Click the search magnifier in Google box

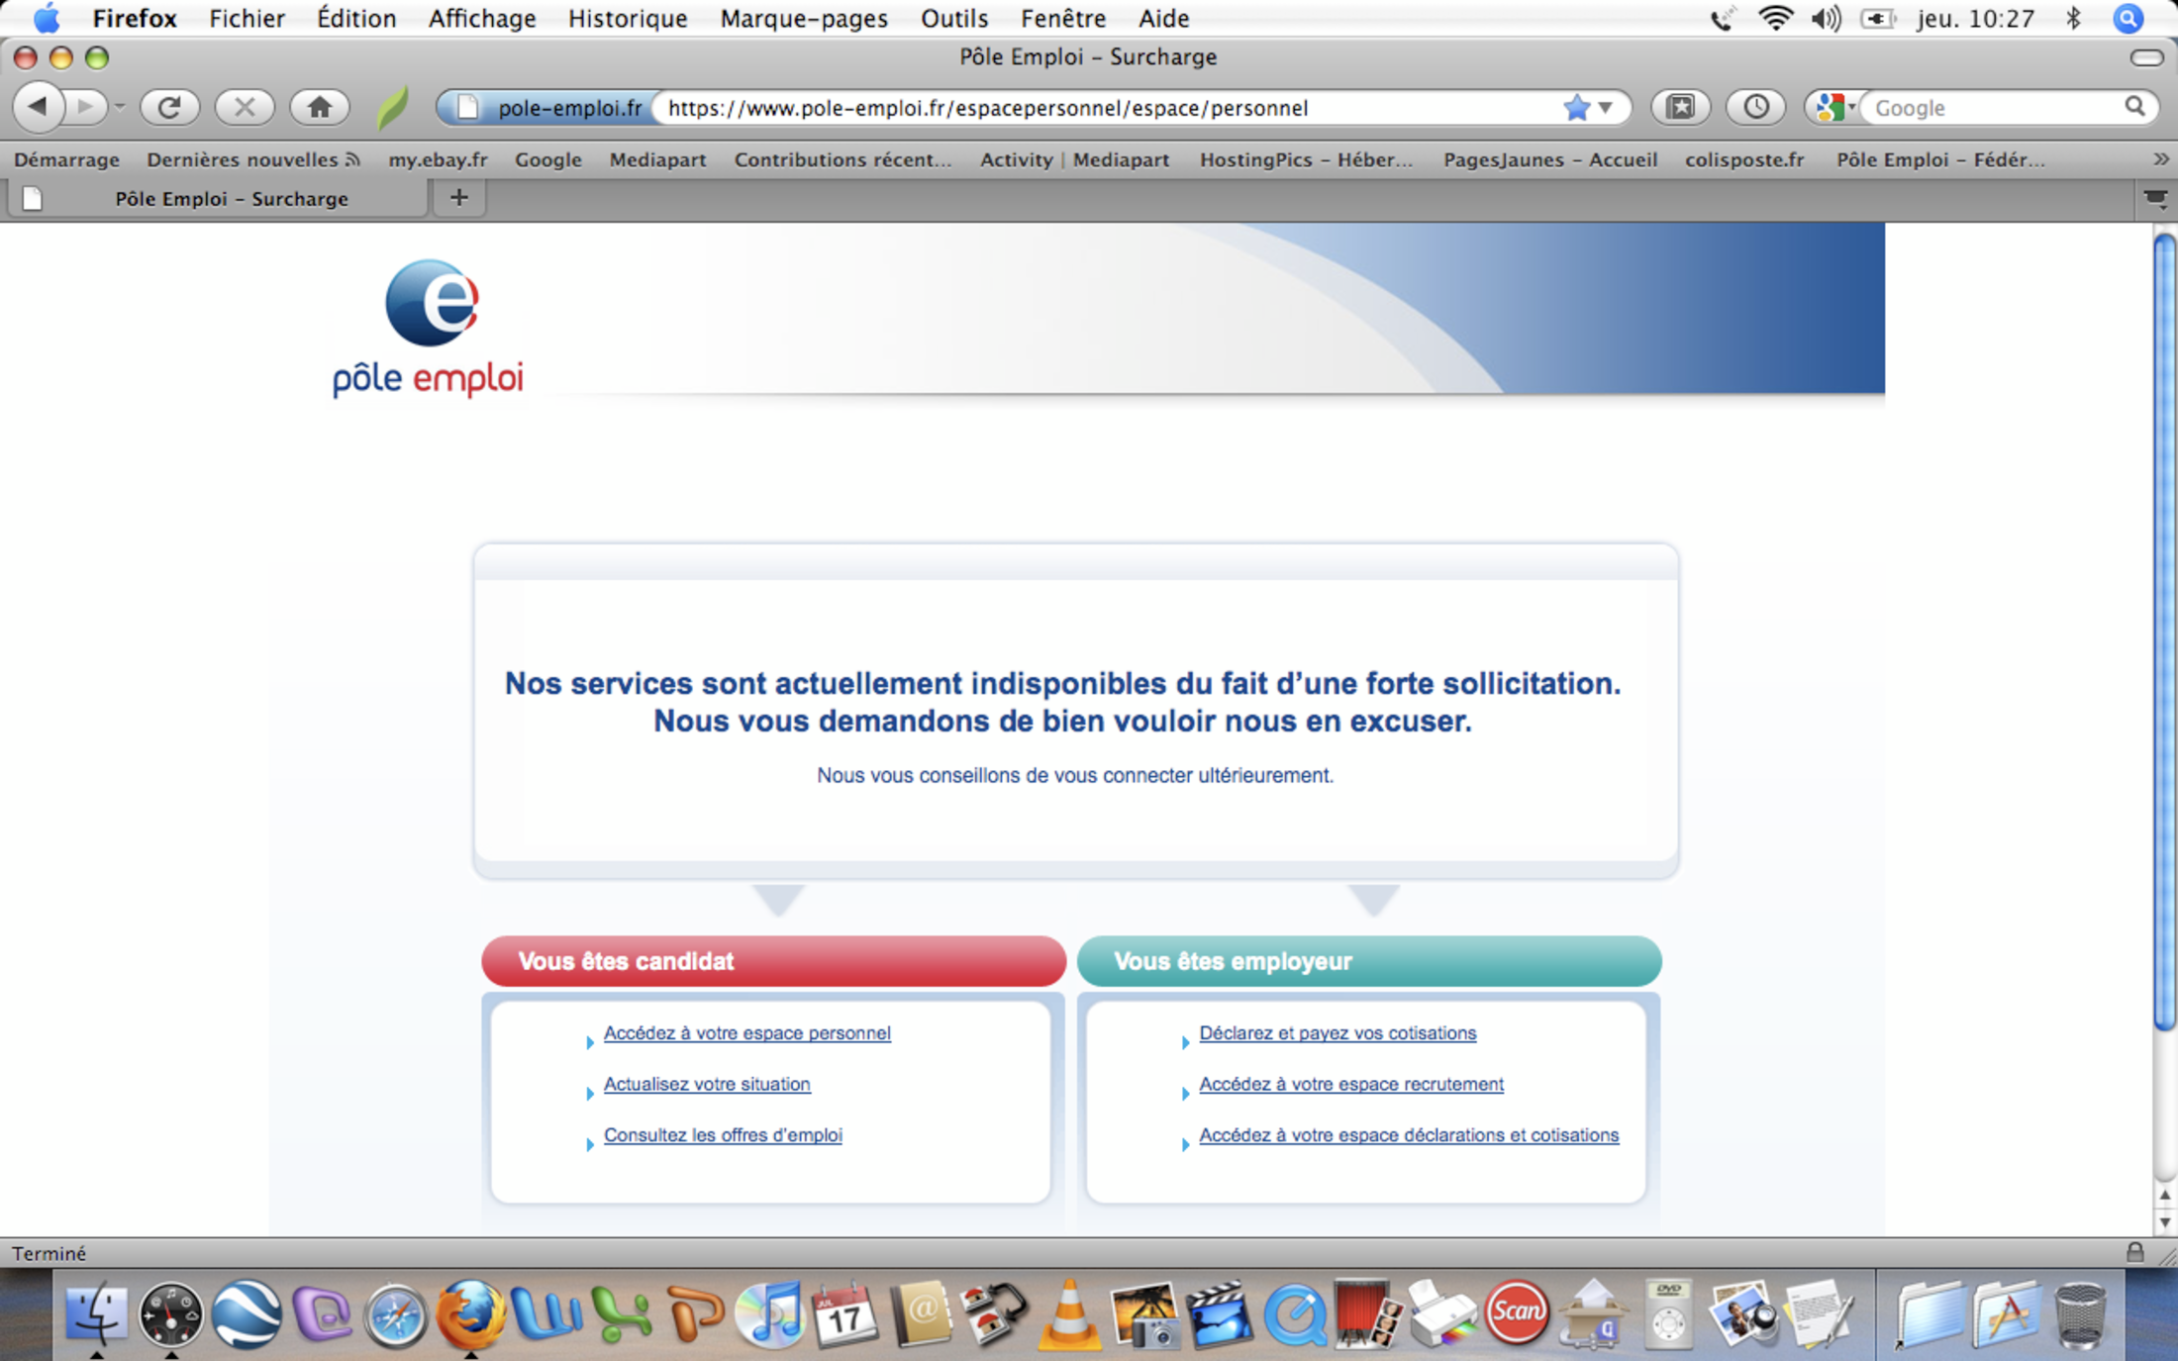pyautogui.click(x=2134, y=107)
